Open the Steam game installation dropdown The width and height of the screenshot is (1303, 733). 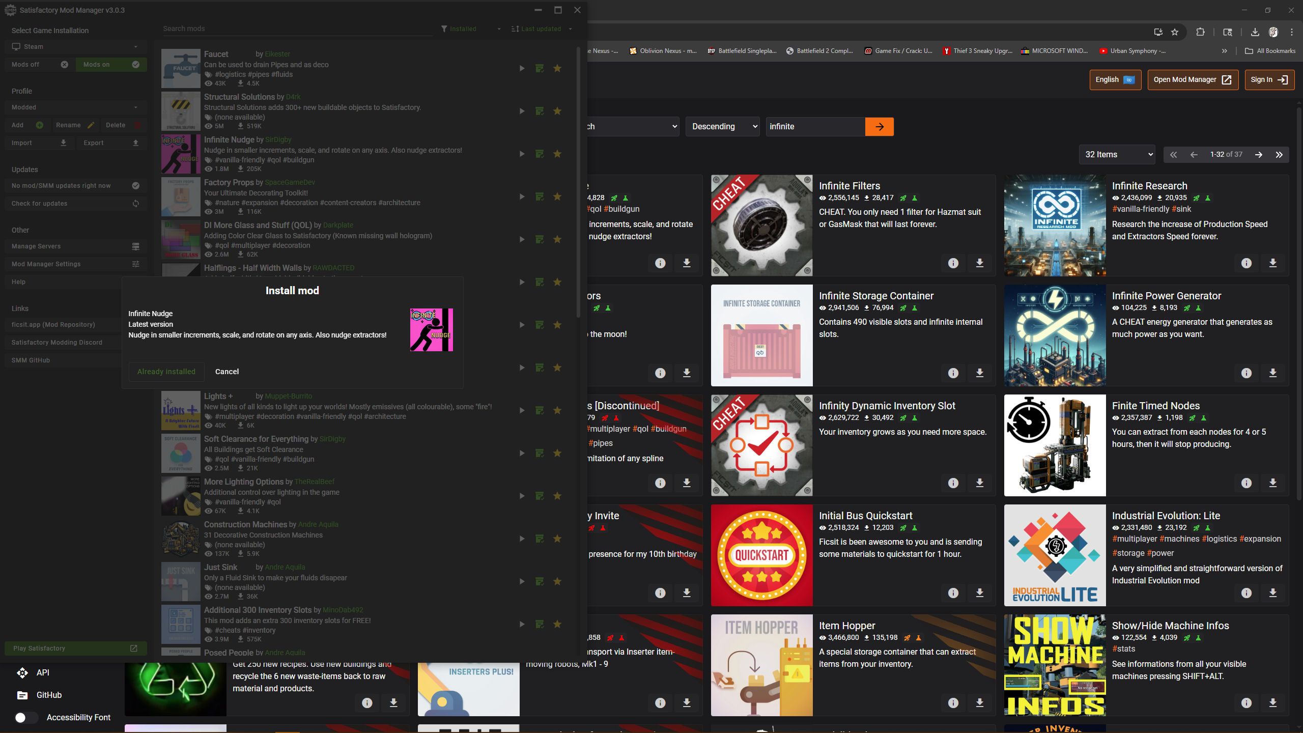[76, 47]
